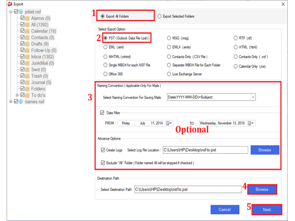
Task: Click the Export window app logo
Action: pos(10,4)
